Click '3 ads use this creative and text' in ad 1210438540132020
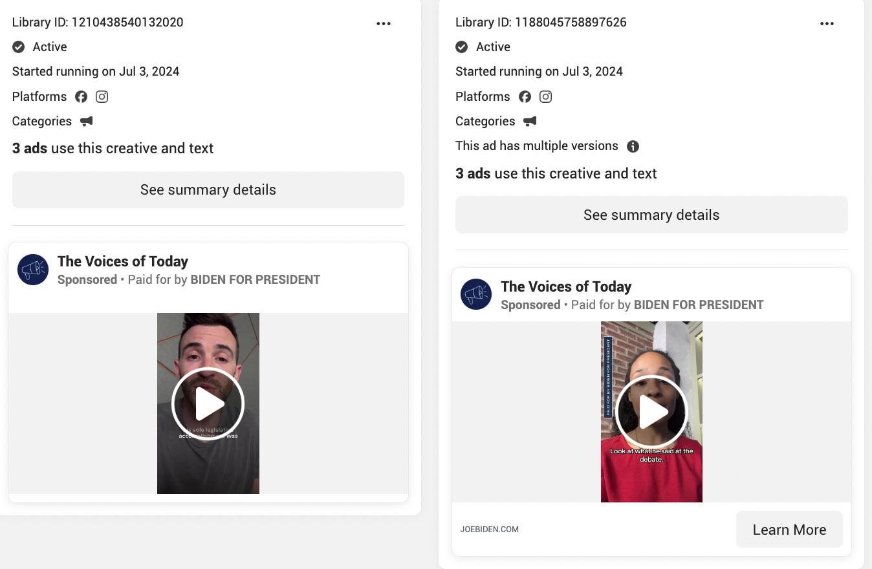The width and height of the screenshot is (872, 569). tap(113, 148)
